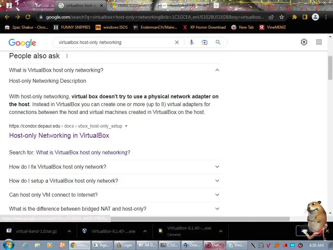Switch to Latest supported tab
This screenshot has width=333, height=250.
pos(132,6)
